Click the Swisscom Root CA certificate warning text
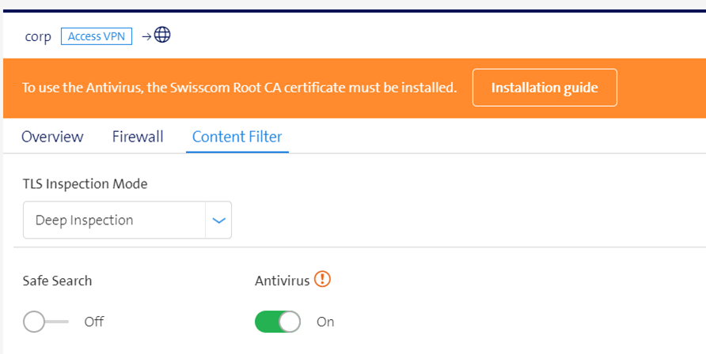 click(240, 88)
